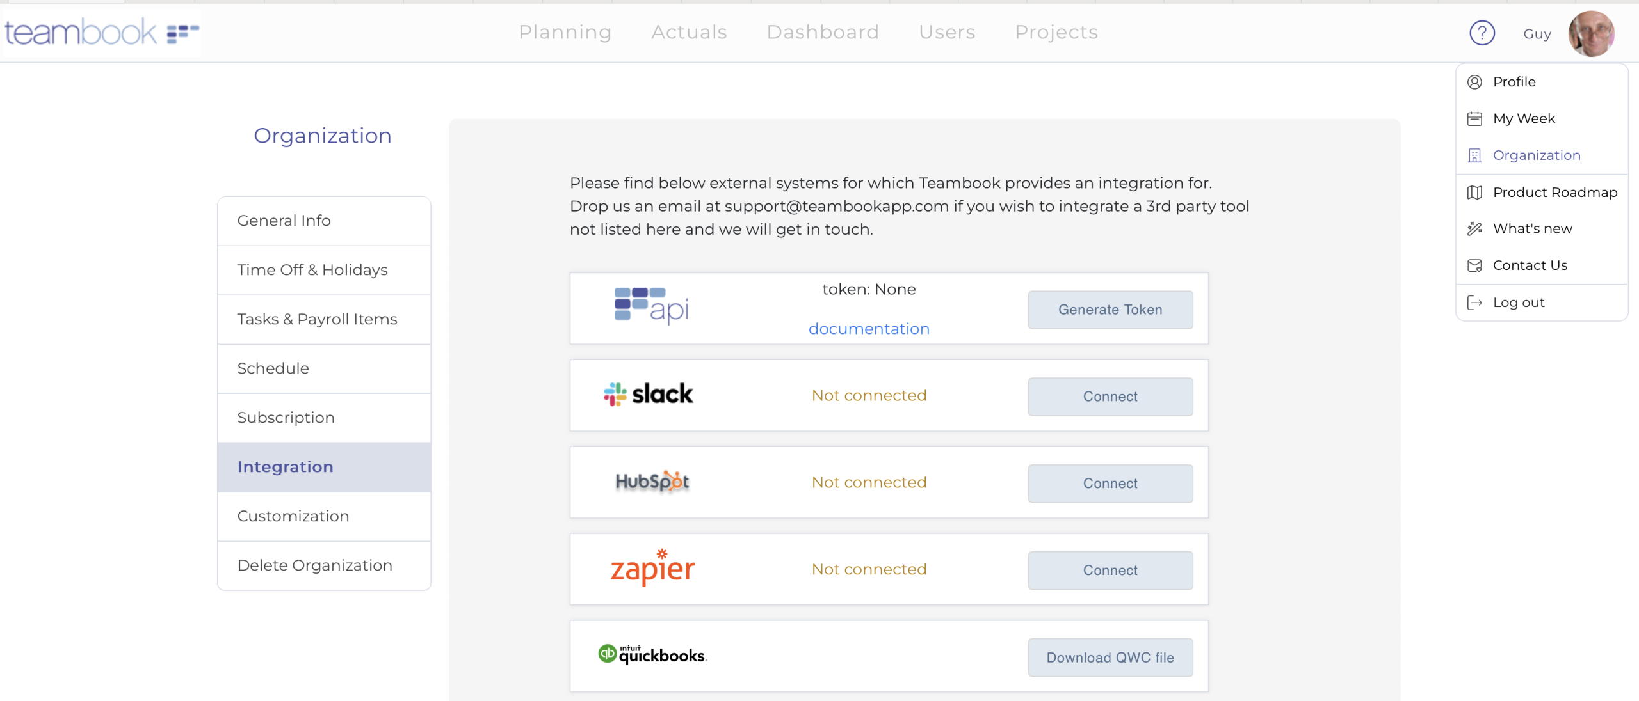The image size is (1639, 701).
Task: Click the Product Roadmap map icon
Action: (1474, 193)
